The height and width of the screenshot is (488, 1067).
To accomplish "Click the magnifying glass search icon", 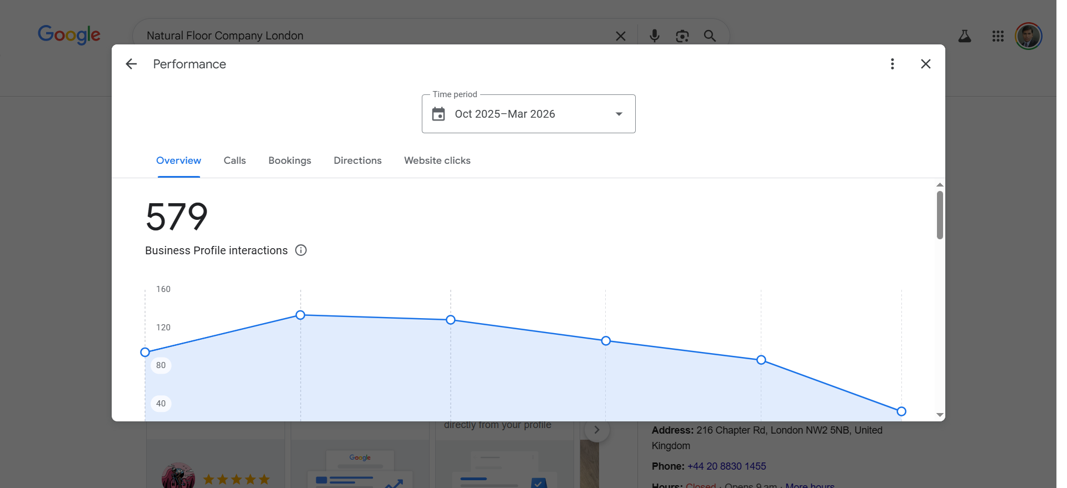I will click(710, 36).
